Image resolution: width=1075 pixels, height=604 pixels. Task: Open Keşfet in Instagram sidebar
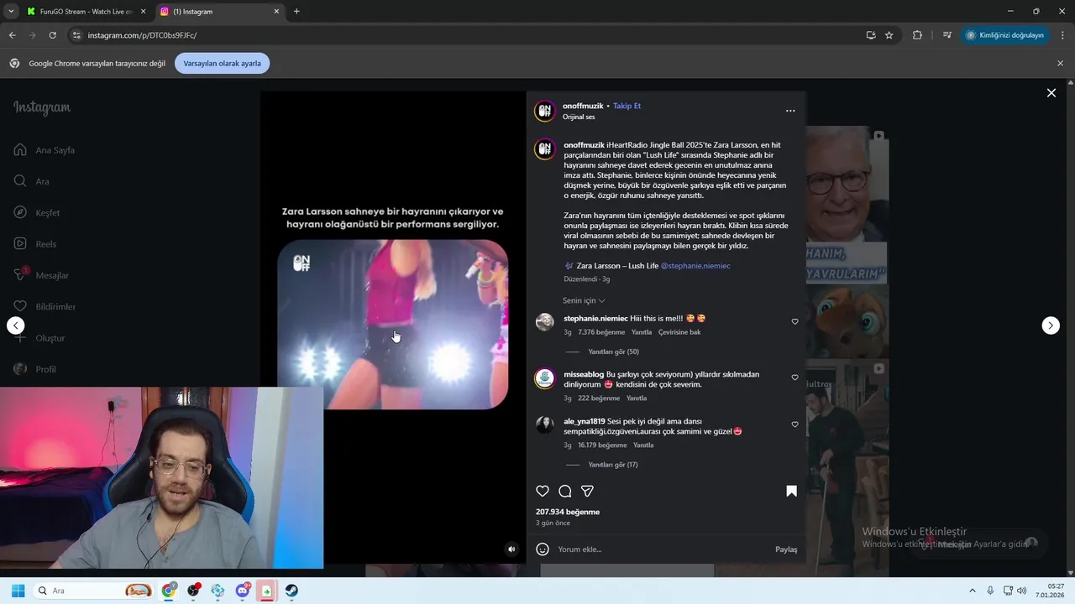[37, 213]
